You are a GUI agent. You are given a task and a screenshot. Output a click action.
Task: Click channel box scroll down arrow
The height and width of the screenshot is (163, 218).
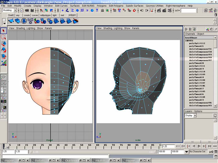click(215, 106)
